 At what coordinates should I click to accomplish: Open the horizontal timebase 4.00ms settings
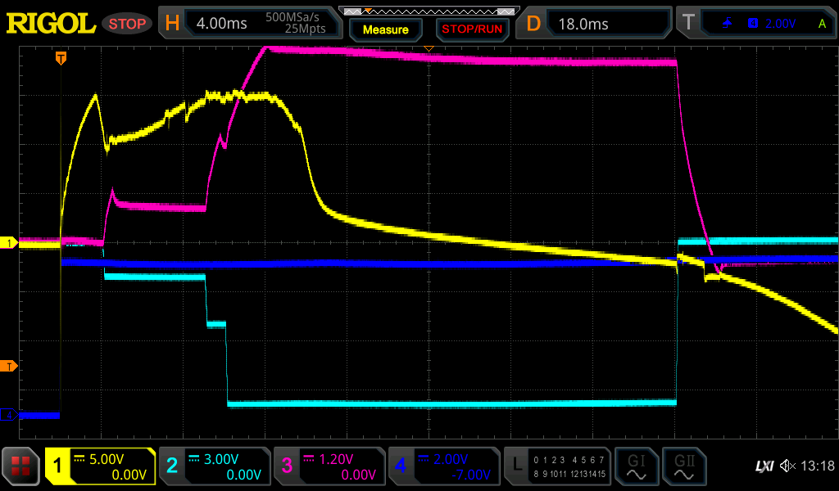(x=249, y=24)
